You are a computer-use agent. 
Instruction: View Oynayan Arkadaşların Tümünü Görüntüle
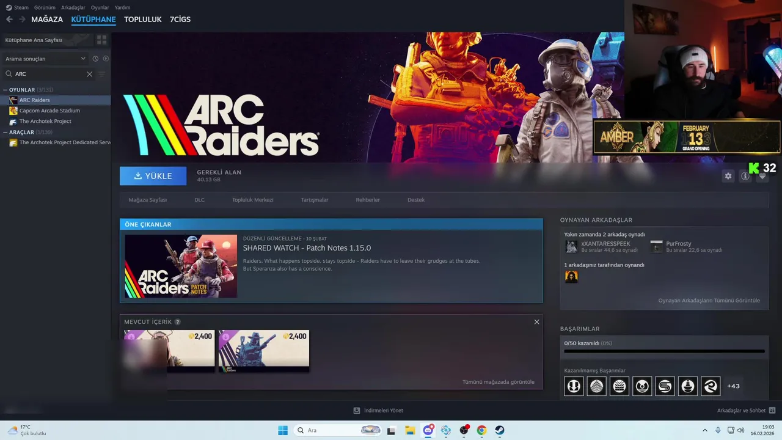click(709, 301)
